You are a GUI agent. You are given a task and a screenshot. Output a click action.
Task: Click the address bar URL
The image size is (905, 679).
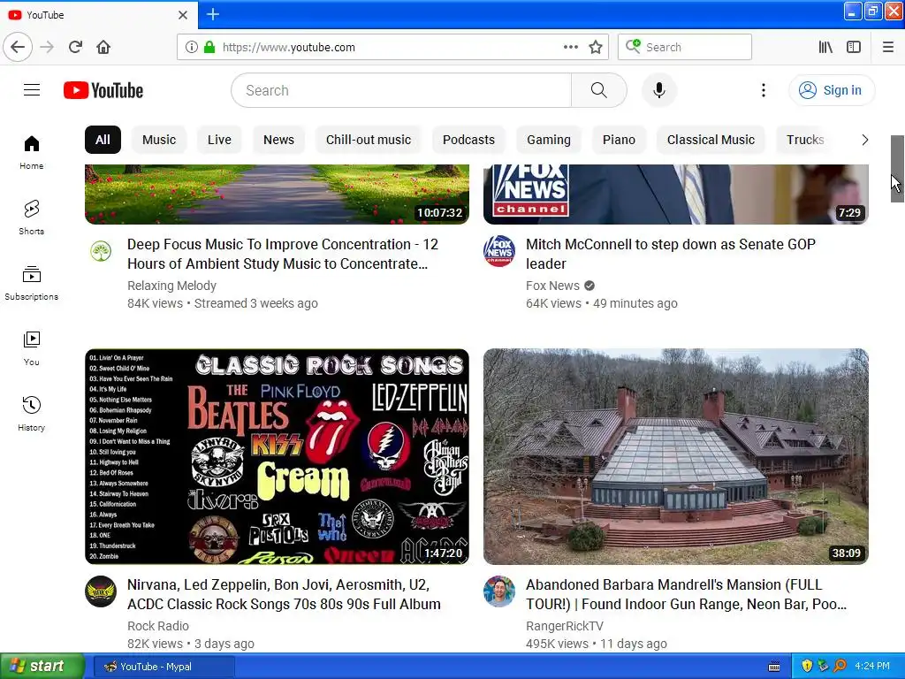pyautogui.click(x=289, y=48)
